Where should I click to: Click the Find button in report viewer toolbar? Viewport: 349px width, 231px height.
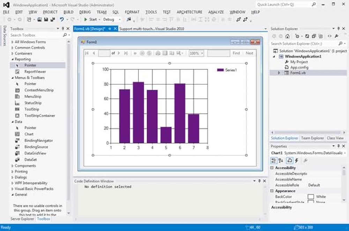pos(236,53)
